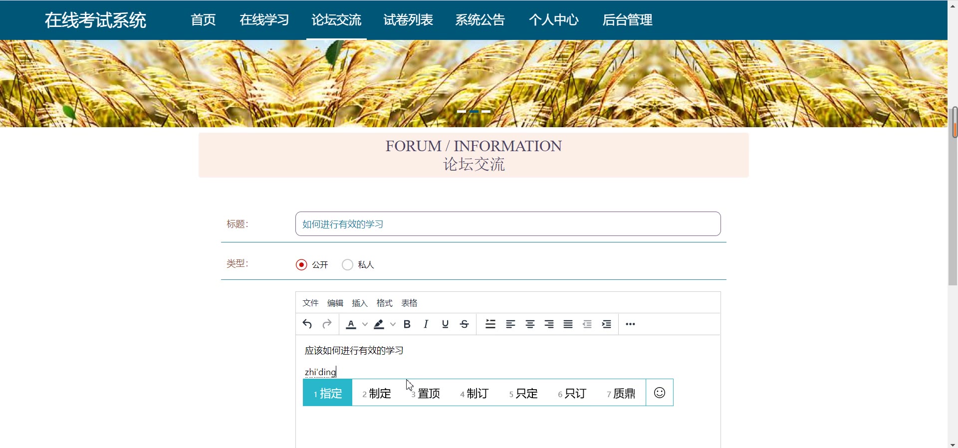Choose IME candidate 2 制定
Image resolution: width=958 pixels, height=448 pixels.
pos(377,393)
